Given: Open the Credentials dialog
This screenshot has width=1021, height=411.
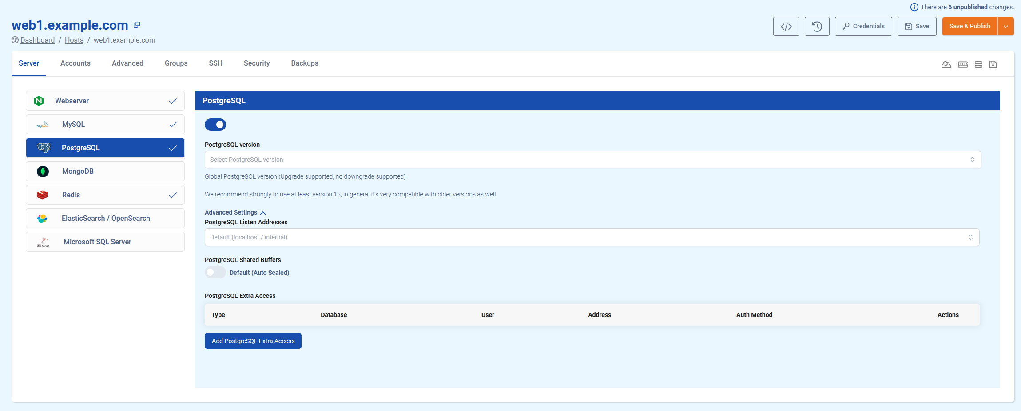Looking at the screenshot, I should pyautogui.click(x=863, y=26).
